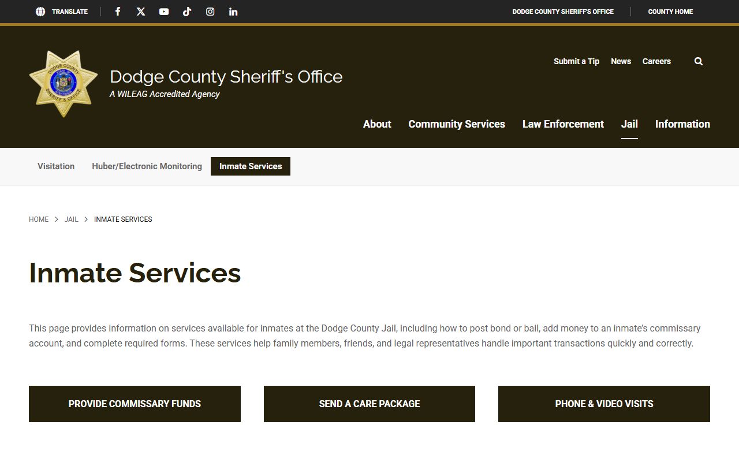
Task: Switch to the Visitation tab
Action: [56, 166]
